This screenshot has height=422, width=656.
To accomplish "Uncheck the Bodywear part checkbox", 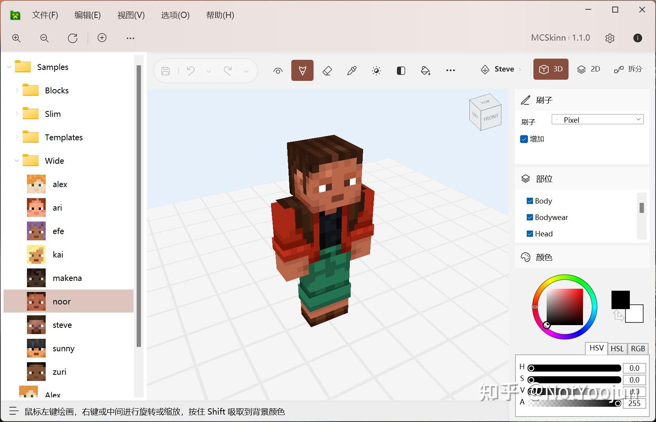I will 530,217.
